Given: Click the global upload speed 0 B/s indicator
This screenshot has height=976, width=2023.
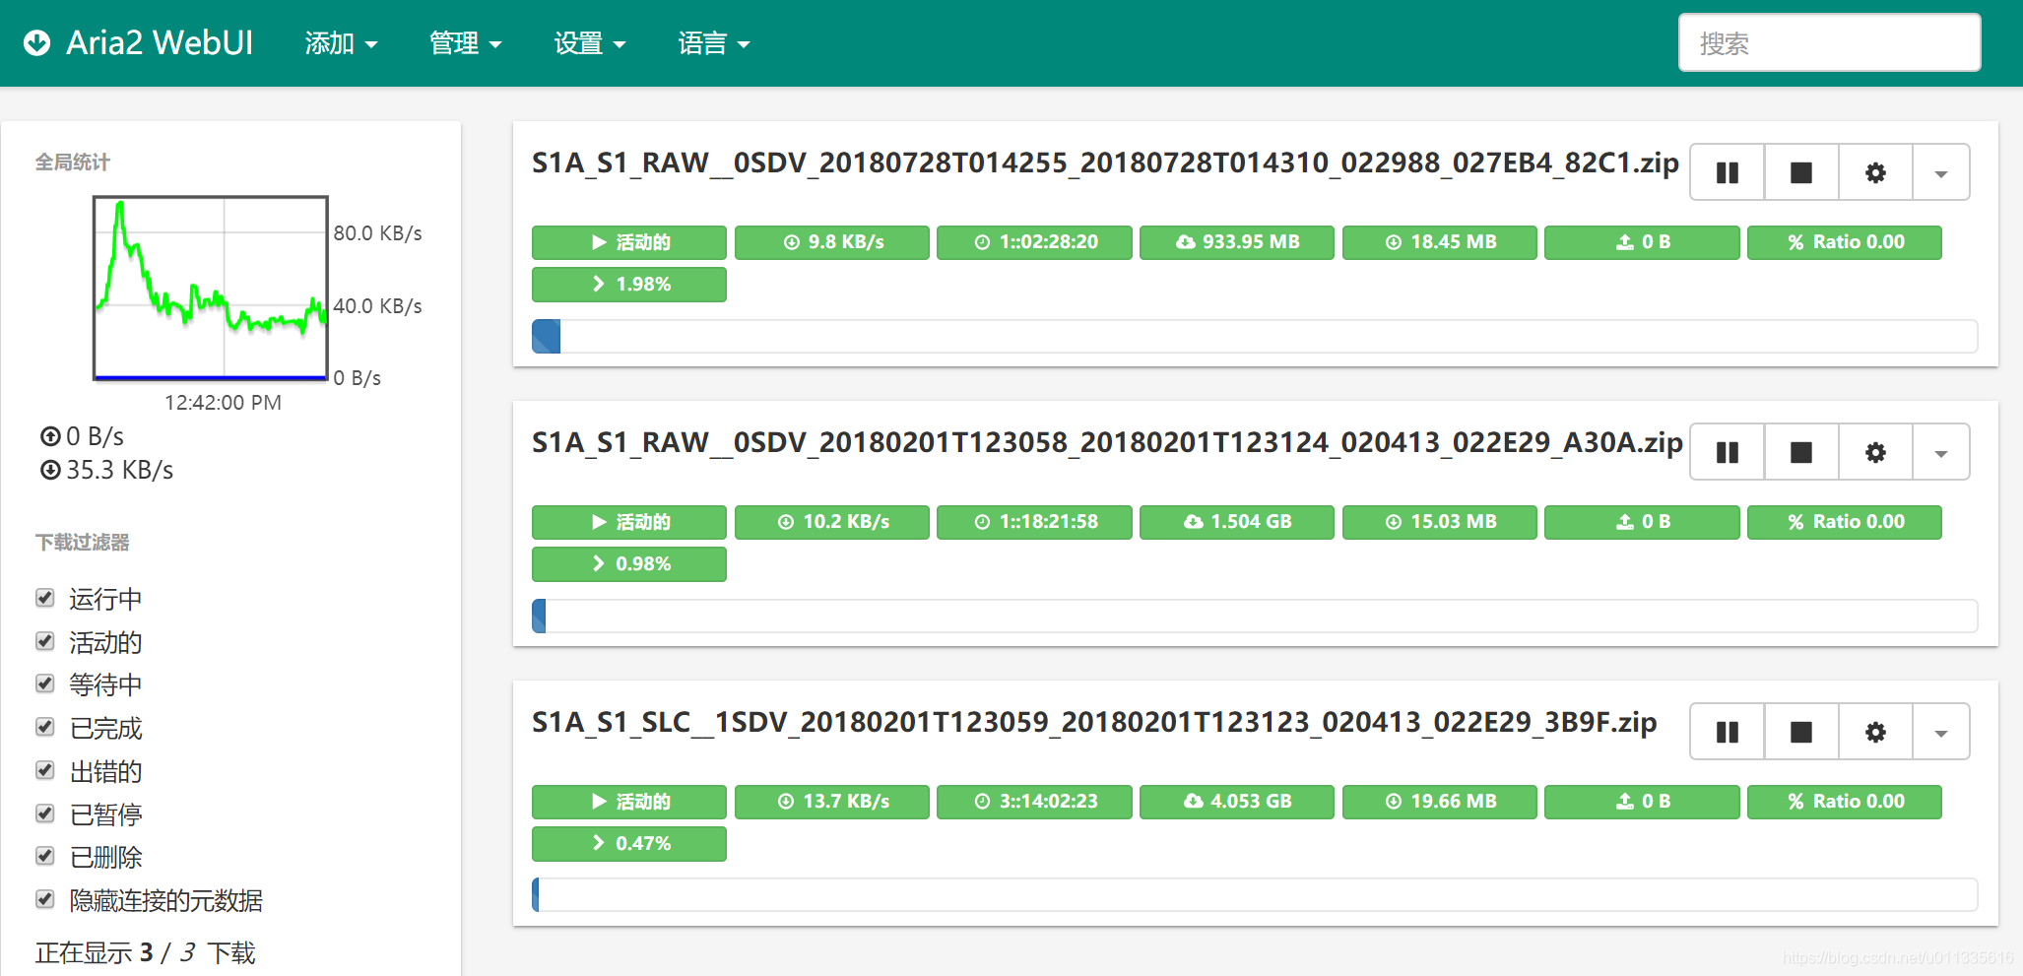Looking at the screenshot, I should pyautogui.click(x=82, y=436).
